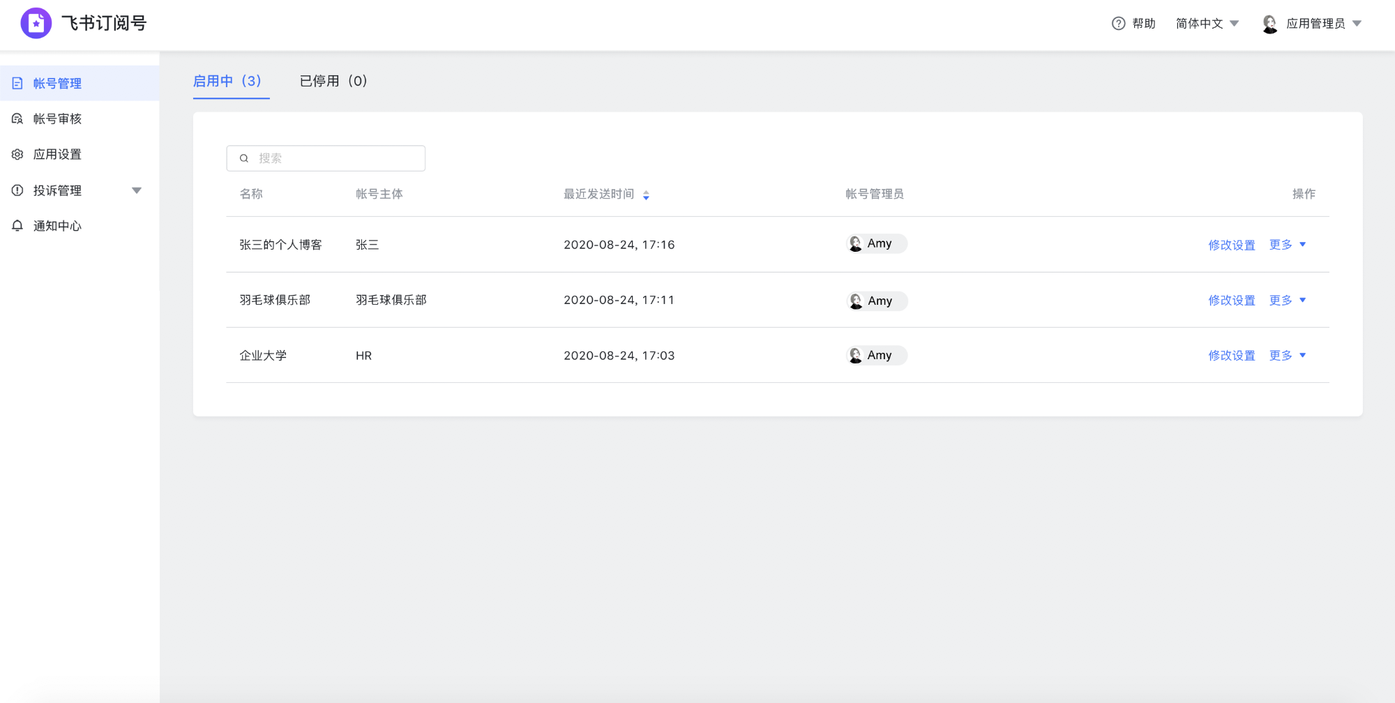1395x703 pixels.
Task: Switch to the 已停用 (0) tab
Action: click(x=333, y=81)
